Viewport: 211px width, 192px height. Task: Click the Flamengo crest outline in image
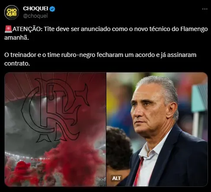55,110
